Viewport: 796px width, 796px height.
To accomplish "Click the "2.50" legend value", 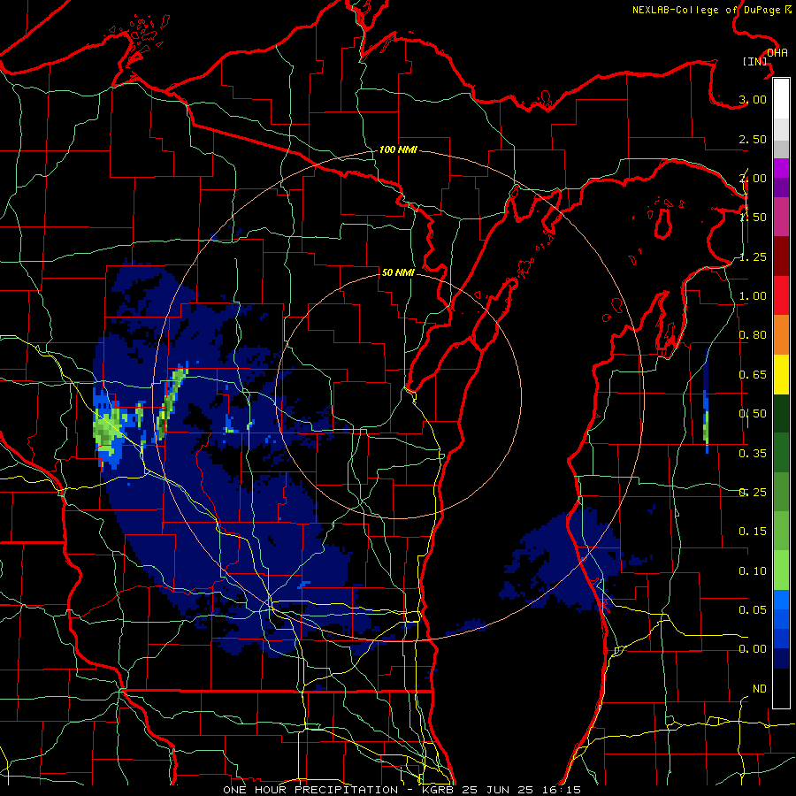I will 753,139.
